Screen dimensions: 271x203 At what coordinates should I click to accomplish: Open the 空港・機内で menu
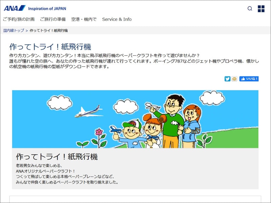84,19
